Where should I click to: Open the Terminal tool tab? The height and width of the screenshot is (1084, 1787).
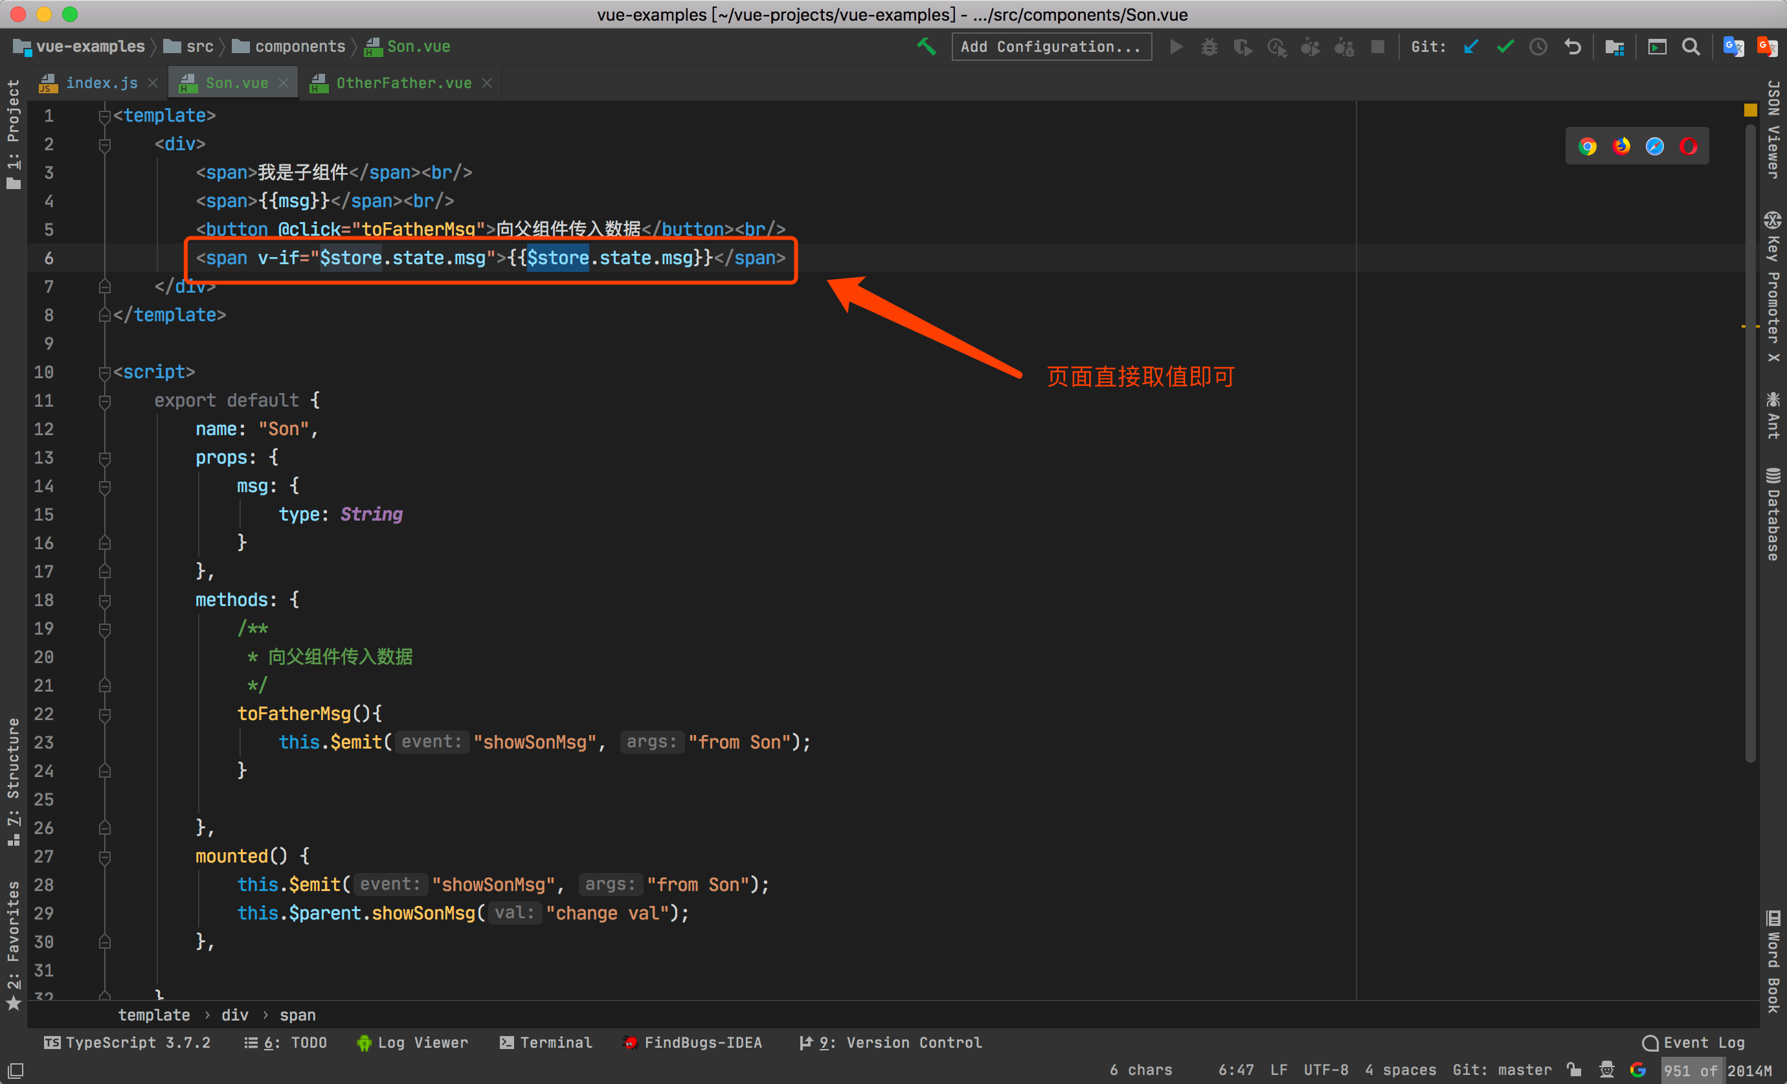[546, 1043]
